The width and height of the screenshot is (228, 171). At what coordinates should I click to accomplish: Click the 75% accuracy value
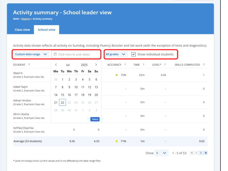pos(123,75)
